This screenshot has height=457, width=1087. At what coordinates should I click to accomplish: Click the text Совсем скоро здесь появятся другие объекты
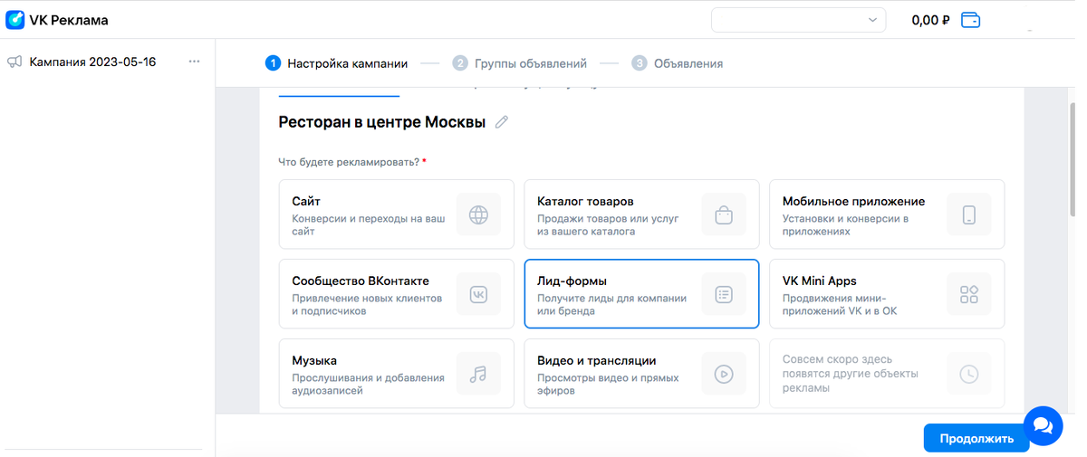coord(851,374)
